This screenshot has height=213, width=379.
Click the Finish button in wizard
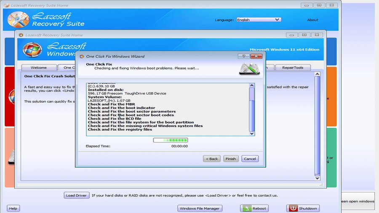click(231, 159)
